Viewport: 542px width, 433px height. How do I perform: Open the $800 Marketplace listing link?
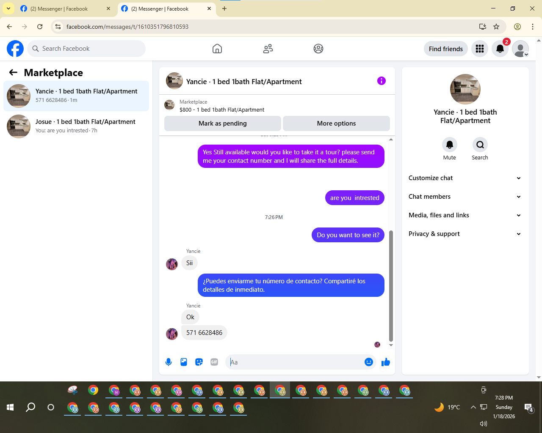click(x=222, y=110)
